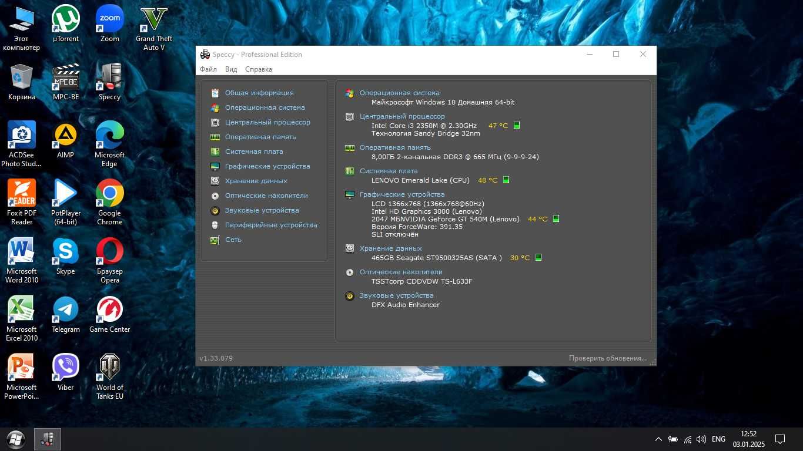Screen dimensions: 803x451
Task: Select Звуковые устройства sidebar speaker icon
Action: (x=215, y=210)
